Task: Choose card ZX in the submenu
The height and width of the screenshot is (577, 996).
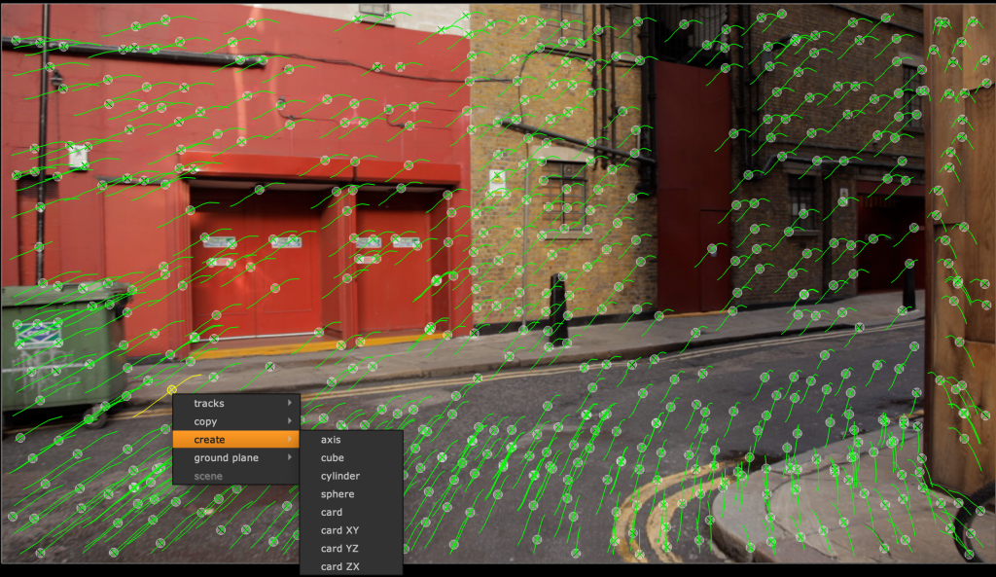Action: pyautogui.click(x=351, y=566)
